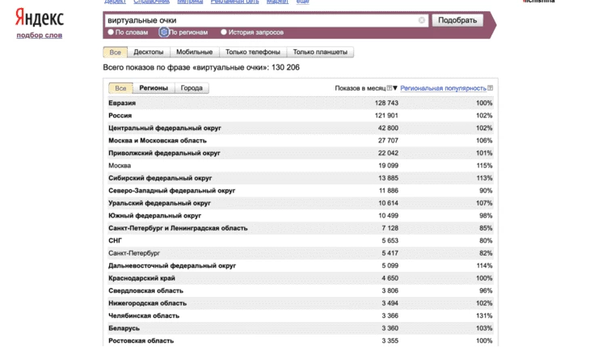Filter table by Города

tap(192, 88)
